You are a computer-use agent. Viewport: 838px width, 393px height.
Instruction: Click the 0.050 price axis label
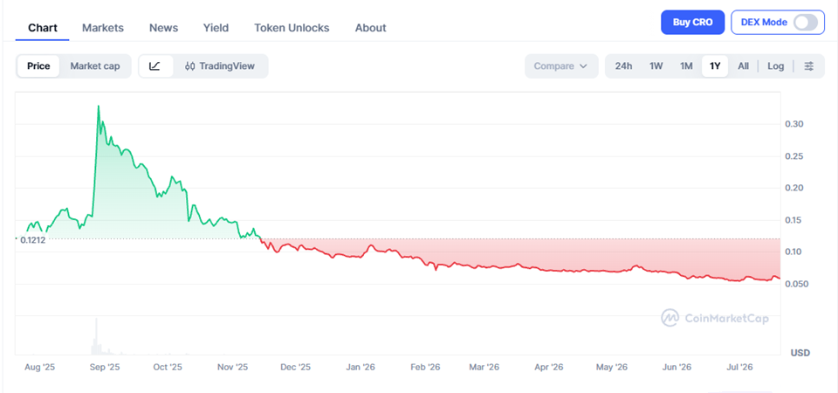(796, 284)
